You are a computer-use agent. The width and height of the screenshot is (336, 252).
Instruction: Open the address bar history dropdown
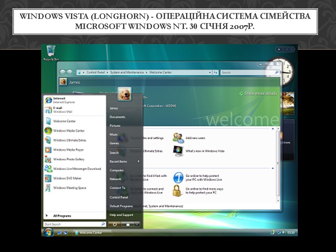pos(209,72)
